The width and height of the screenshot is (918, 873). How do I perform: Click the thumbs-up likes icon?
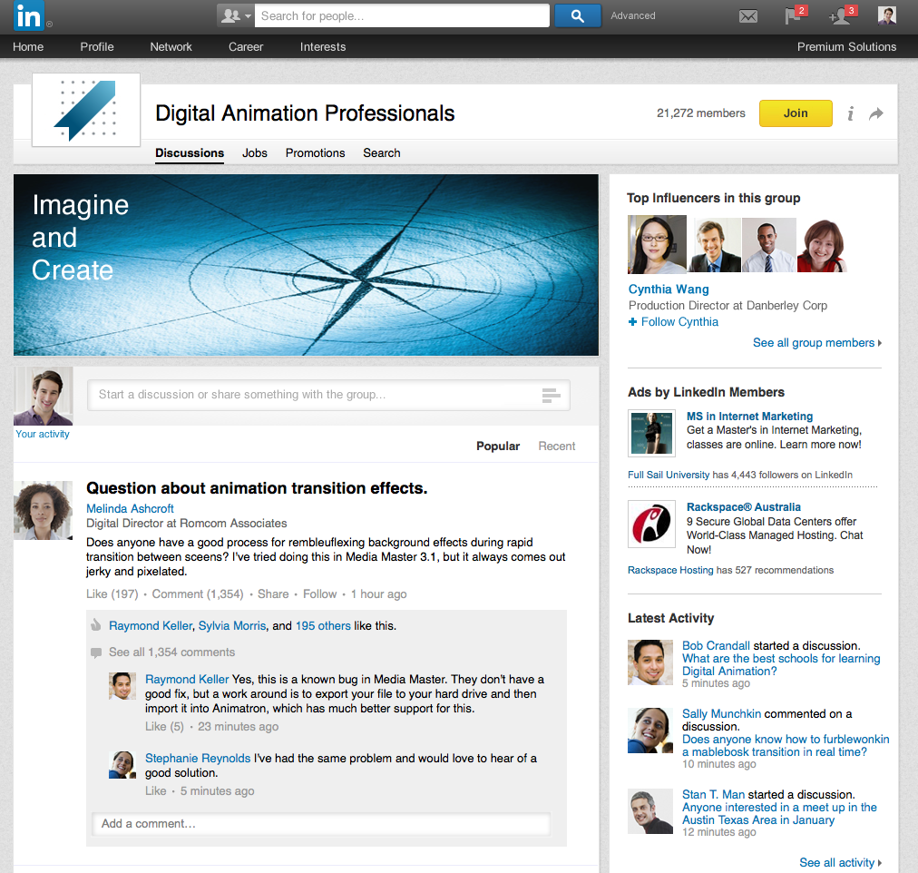click(x=96, y=624)
